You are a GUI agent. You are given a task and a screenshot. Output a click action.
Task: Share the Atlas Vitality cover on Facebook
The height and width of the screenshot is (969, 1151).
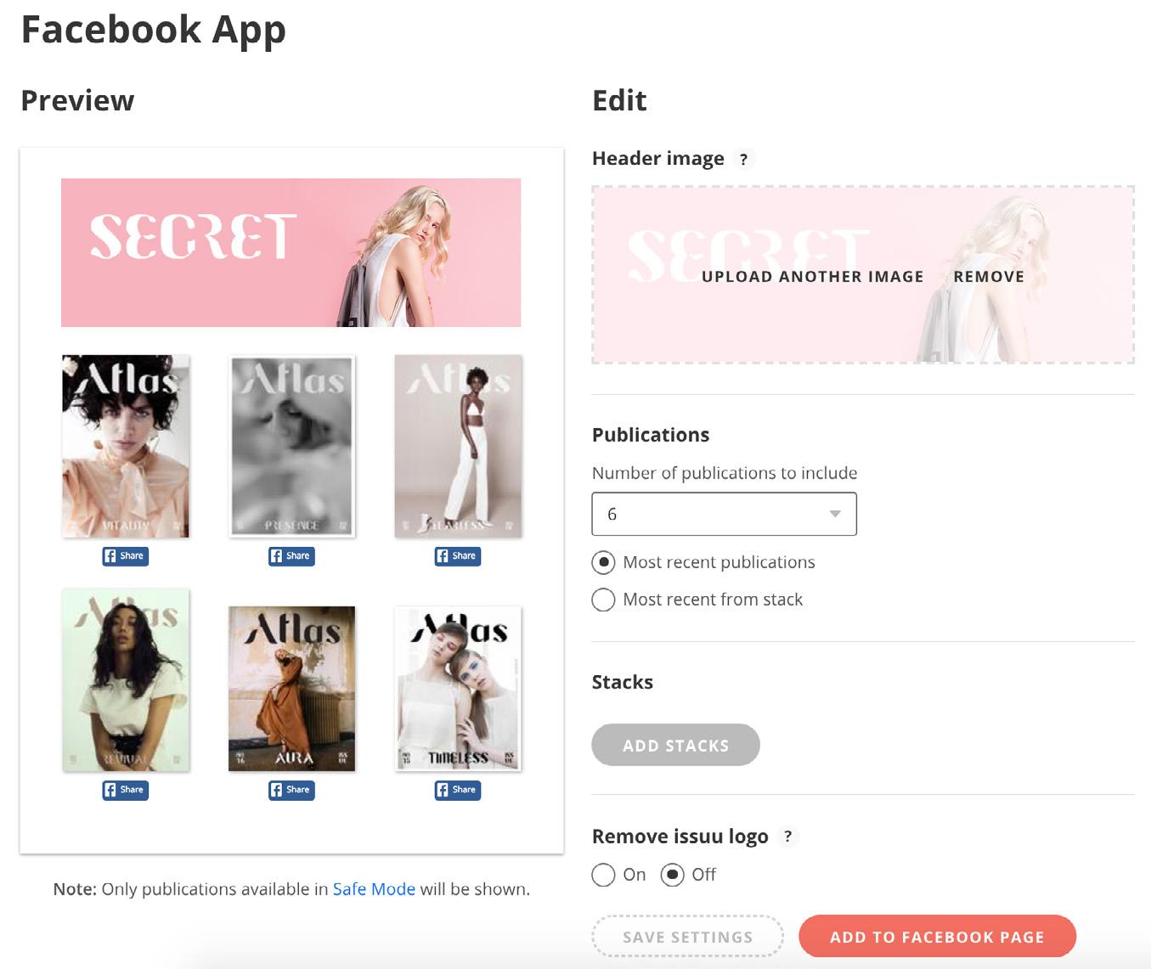(x=126, y=556)
